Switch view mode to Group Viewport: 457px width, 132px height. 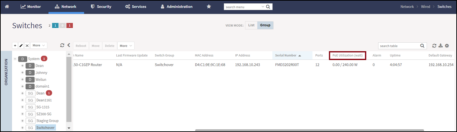pos(265,25)
